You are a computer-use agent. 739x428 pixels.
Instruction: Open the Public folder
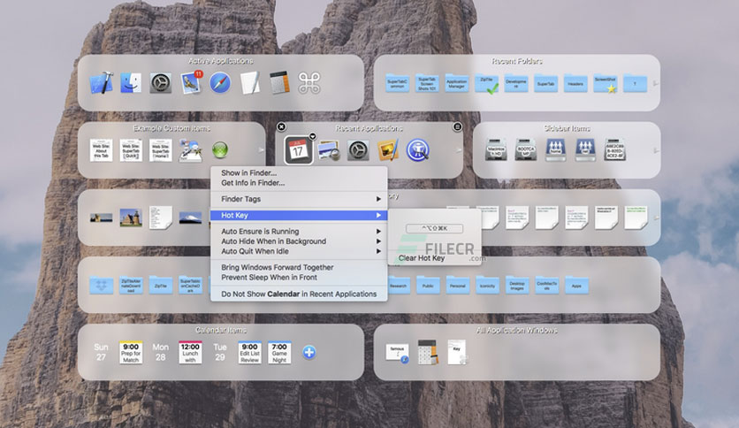pyautogui.click(x=428, y=285)
